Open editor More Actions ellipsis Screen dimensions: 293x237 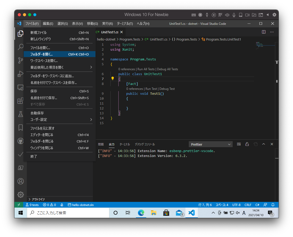click(272, 32)
